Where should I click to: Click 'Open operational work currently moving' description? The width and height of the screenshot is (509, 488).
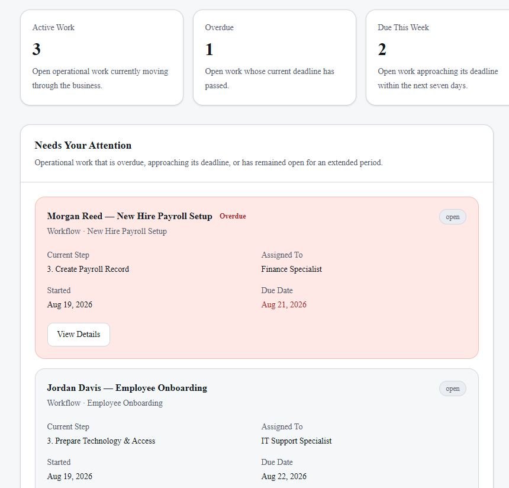[x=100, y=78]
